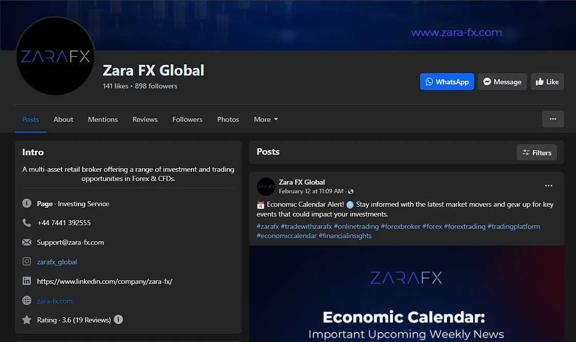Screen dimensions: 576x342
Task: Click the rating info icon
Action: (x=118, y=319)
